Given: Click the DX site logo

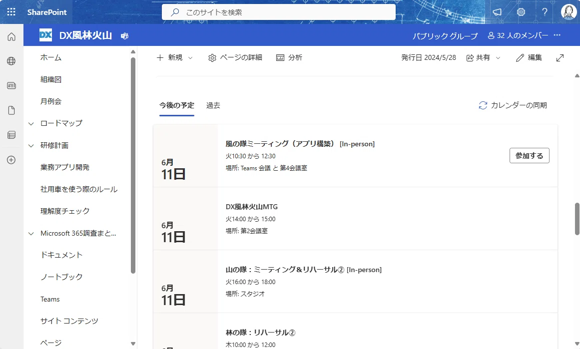Looking at the screenshot, I should pos(45,35).
